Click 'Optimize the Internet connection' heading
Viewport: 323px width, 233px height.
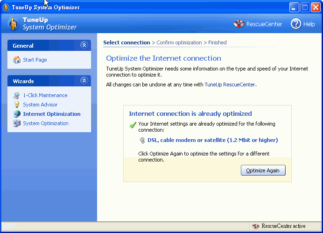click(163, 58)
